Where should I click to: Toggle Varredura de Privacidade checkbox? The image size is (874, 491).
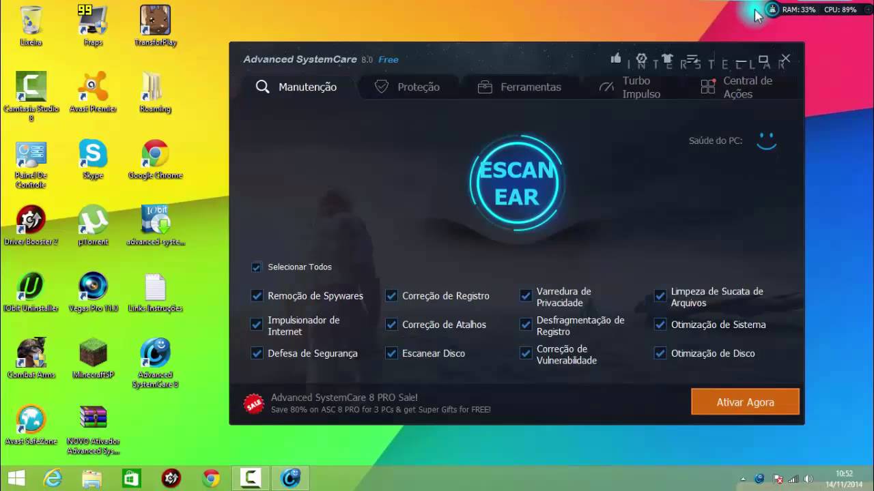click(x=526, y=296)
